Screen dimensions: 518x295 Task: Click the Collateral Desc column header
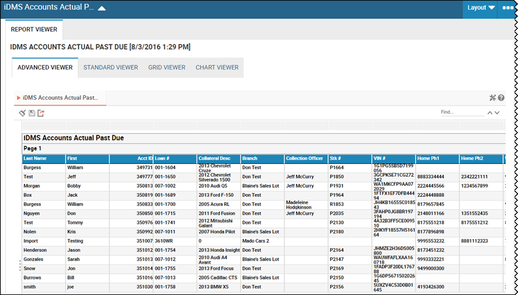pyautogui.click(x=219, y=158)
